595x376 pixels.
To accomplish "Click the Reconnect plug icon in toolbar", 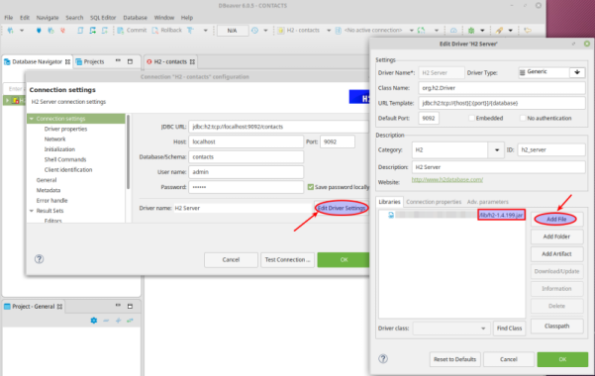I will [x=50, y=31].
